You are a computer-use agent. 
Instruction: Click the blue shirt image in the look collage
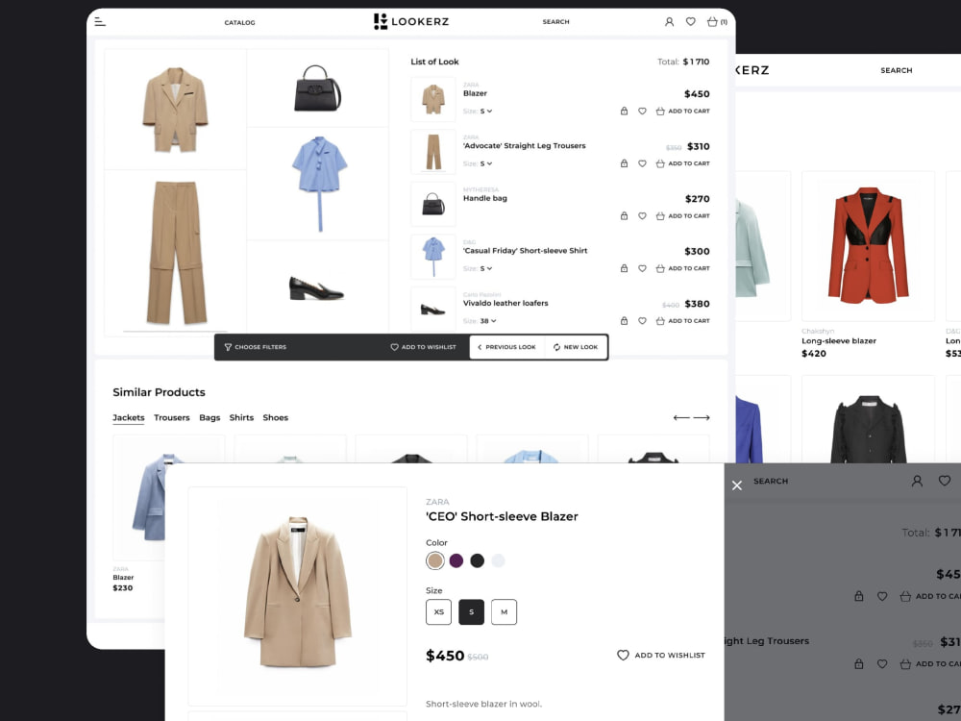click(317, 184)
